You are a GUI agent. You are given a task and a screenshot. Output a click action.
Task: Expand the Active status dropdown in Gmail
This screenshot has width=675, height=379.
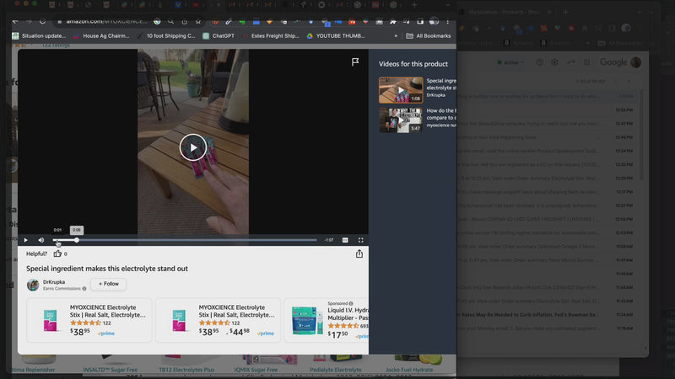[510, 62]
